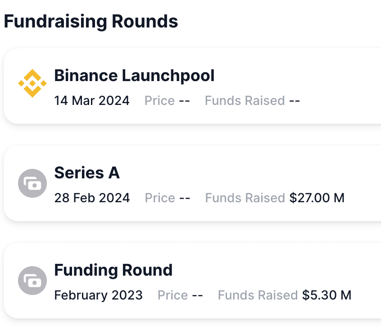The width and height of the screenshot is (381, 336).
Task: Click the Funding Round money icon
Action: [x=32, y=281]
